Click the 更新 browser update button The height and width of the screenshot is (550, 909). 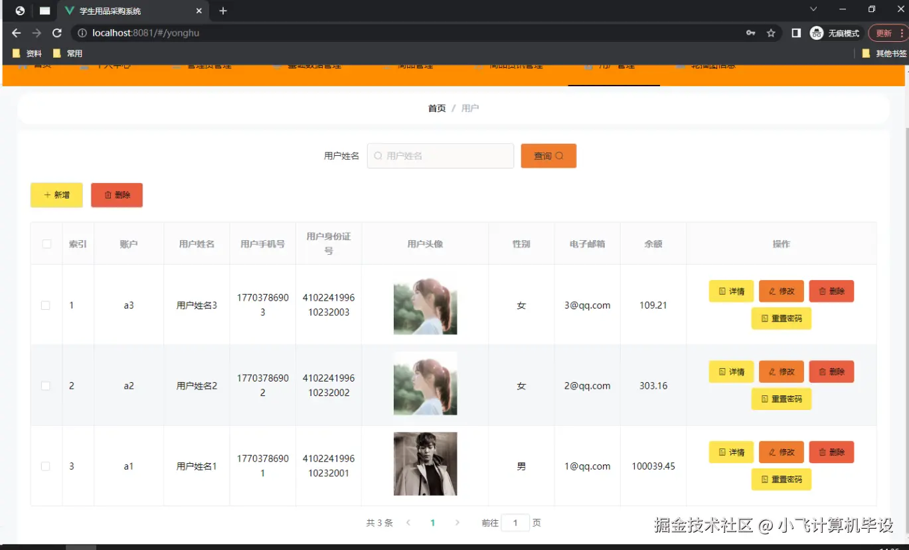click(x=887, y=33)
